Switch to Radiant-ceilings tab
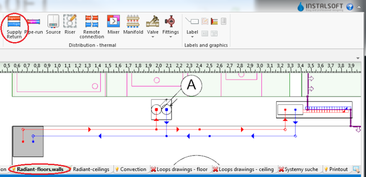Screen dimensions: 366x177 (91, 169)
